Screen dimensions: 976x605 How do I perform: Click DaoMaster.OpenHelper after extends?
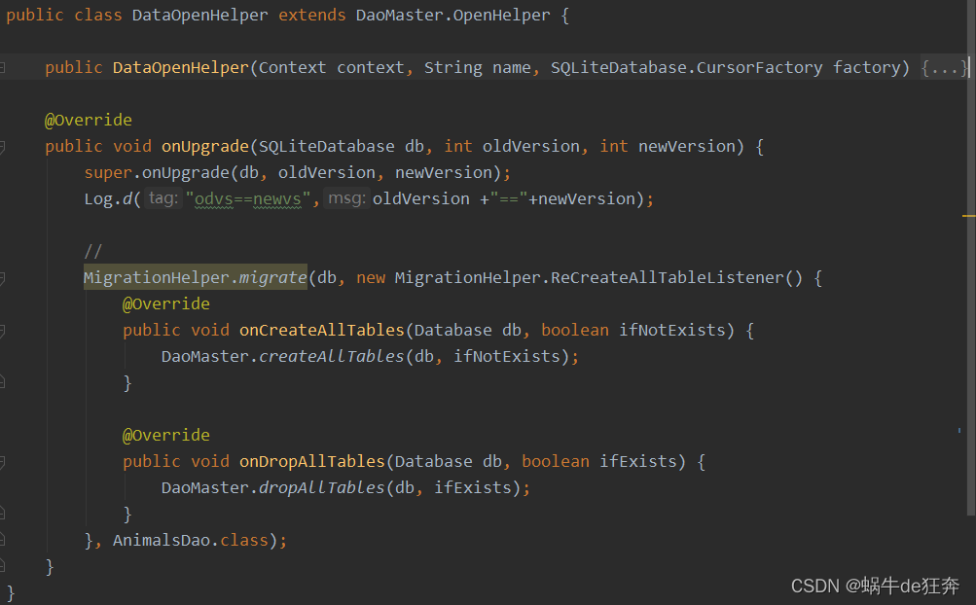452,15
